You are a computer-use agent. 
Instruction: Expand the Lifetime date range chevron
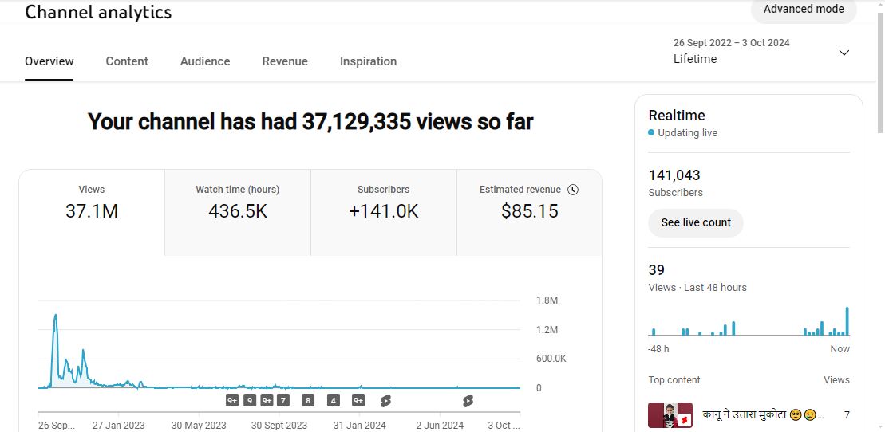(844, 53)
